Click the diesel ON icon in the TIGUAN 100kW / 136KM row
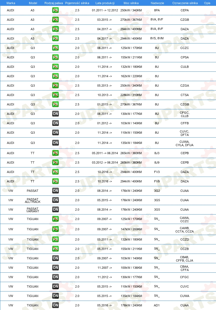 pos(56,268)
